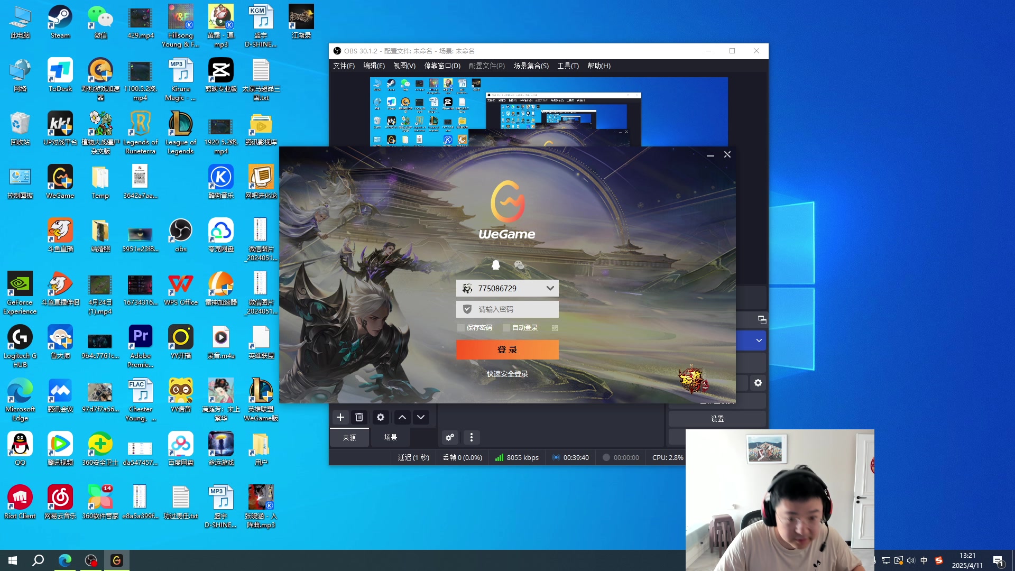This screenshot has width=1015, height=571.
Task: Select WeChat login icon in WeGame
Action: [519, 265]
